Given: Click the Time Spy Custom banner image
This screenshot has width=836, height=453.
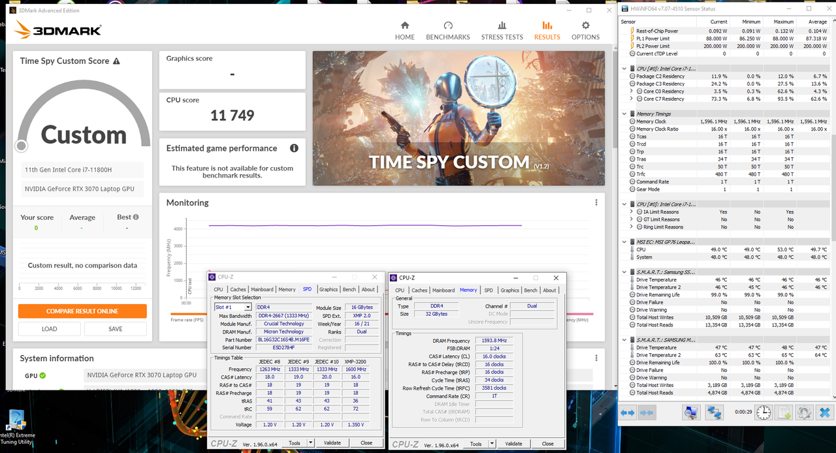Looking at the screenshot, I should click(x=458, y=118).
